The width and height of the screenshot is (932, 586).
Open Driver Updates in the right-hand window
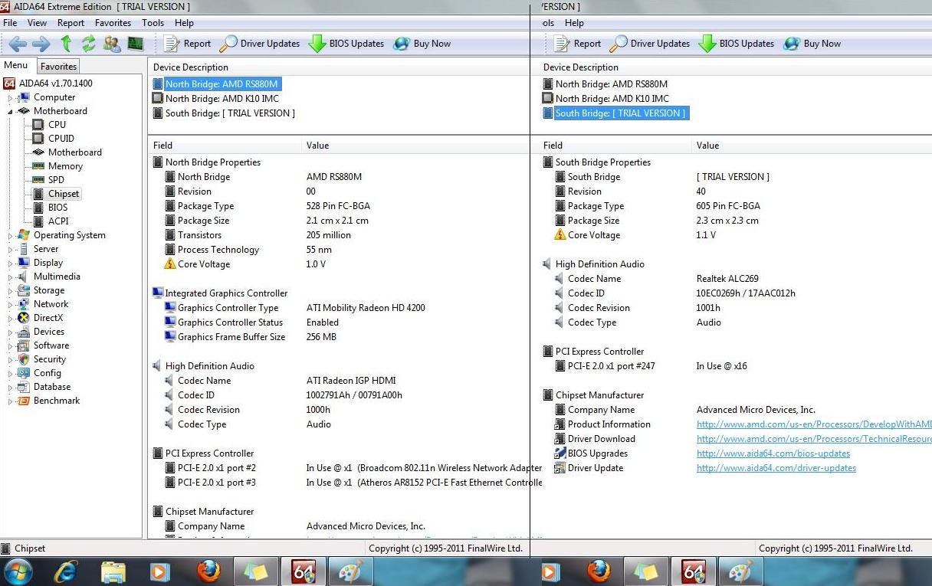pos(650,44)
